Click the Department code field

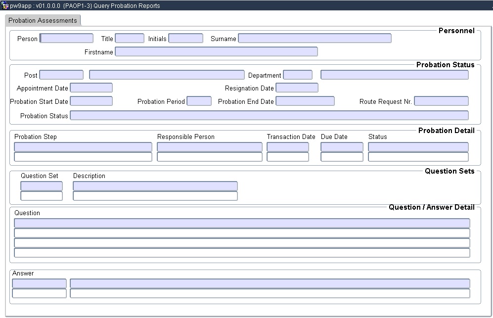pyautogui.click(x=298, y=75)
